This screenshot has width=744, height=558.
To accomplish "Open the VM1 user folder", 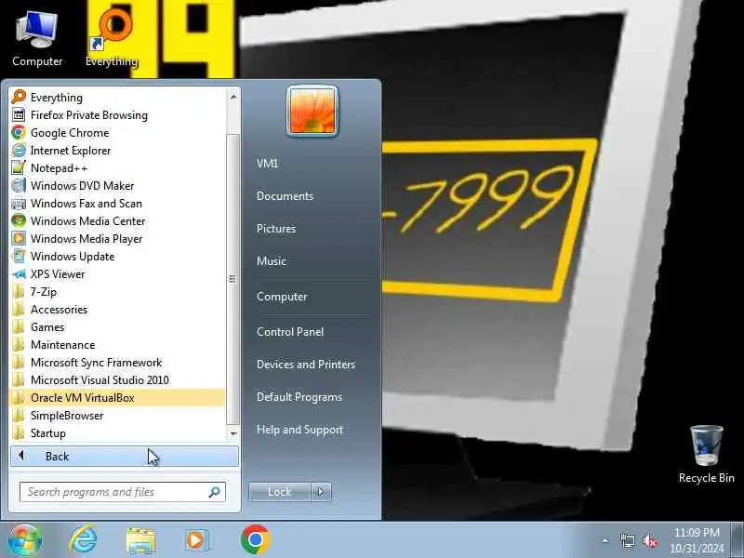I will click(x=267, y=164).
